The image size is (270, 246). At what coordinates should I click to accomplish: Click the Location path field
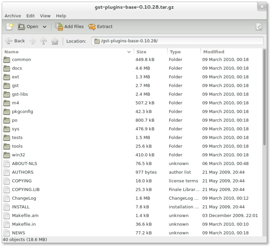tap(178, 41)
